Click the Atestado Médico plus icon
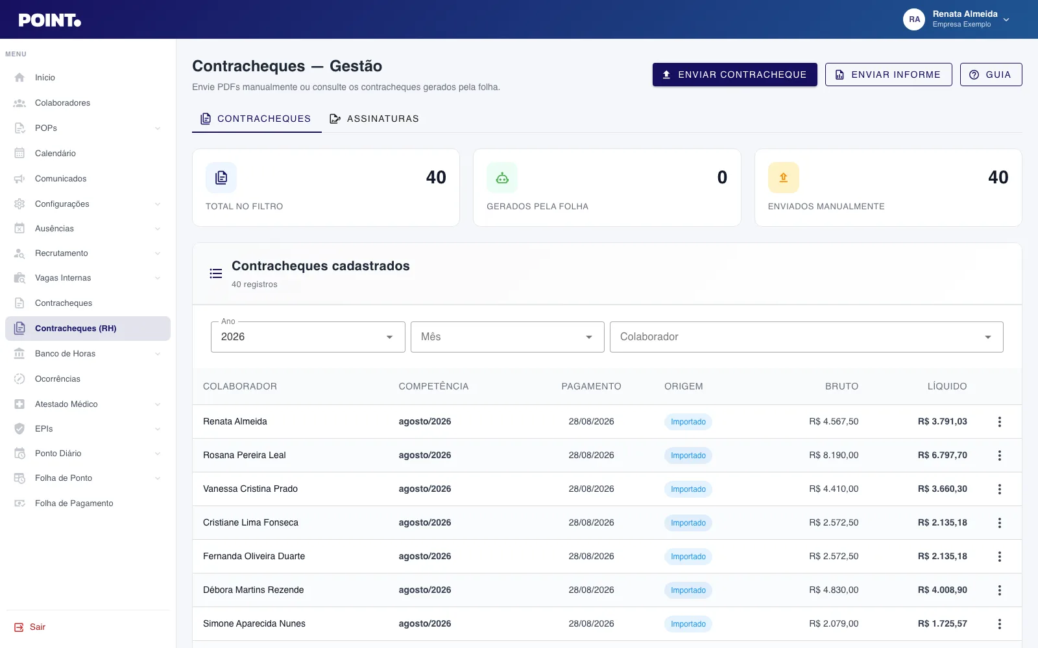The width and height of the screenshot is (1038, 648). click(19, 404)
